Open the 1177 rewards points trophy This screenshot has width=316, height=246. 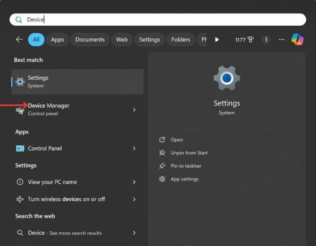(244, 40)
